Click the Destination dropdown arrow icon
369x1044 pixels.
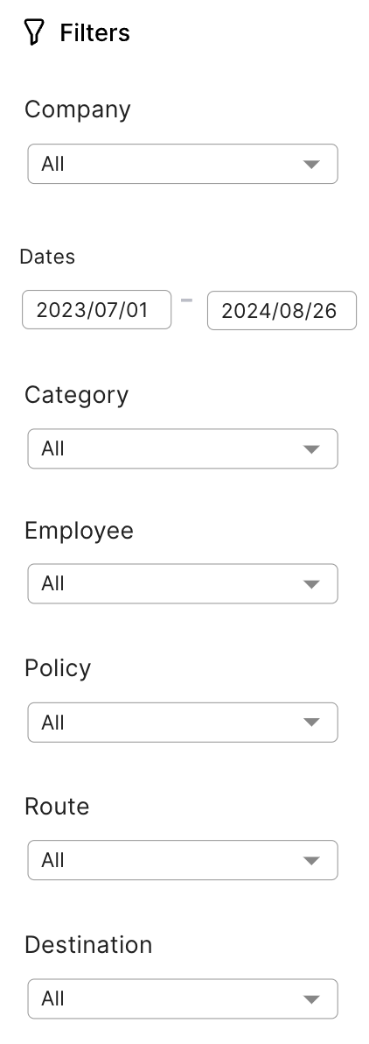pos(311,999)
